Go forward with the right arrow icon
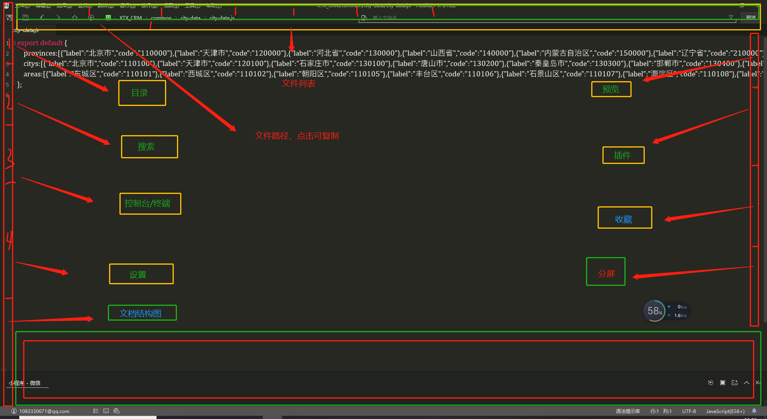Image resolution: width=767 pixels, height=419 pixels. 58,18
